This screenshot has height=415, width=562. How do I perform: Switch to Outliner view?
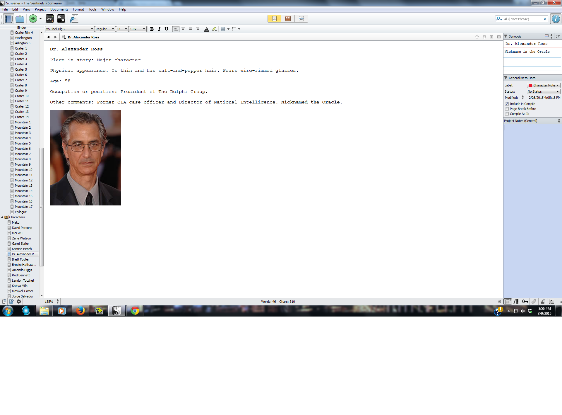coord(301,19)
